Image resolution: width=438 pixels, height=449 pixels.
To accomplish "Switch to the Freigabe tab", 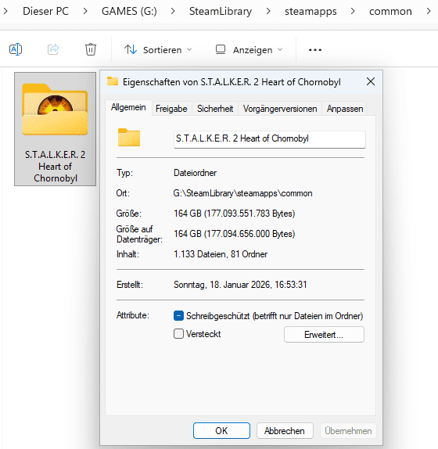I will 171,109.
